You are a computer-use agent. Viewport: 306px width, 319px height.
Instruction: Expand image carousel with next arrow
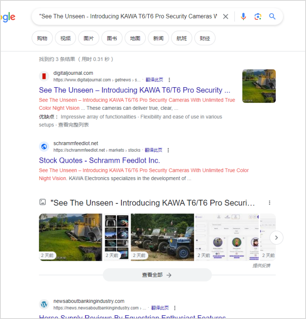(x=276, y=238)
